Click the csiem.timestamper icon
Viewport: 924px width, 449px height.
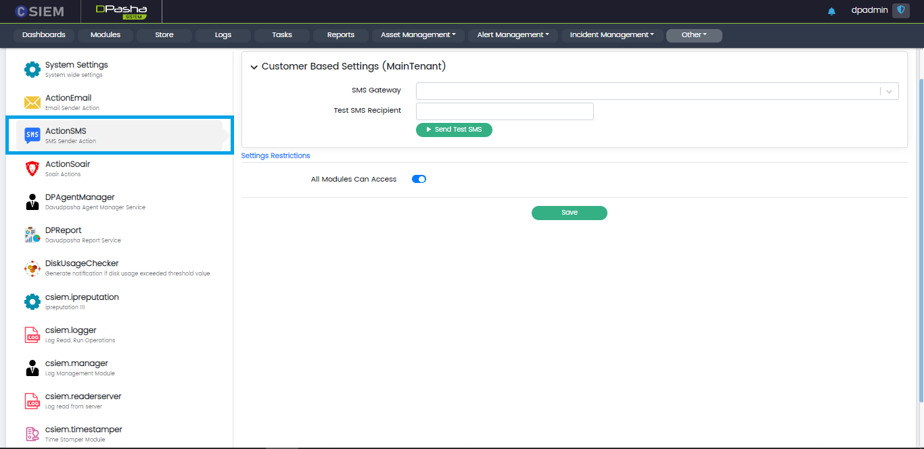tap(32, 433)
